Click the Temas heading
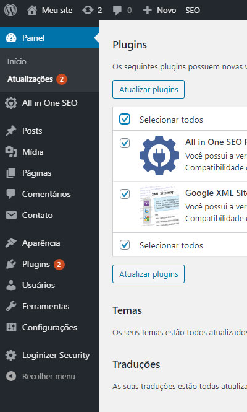 pos(127,310)
